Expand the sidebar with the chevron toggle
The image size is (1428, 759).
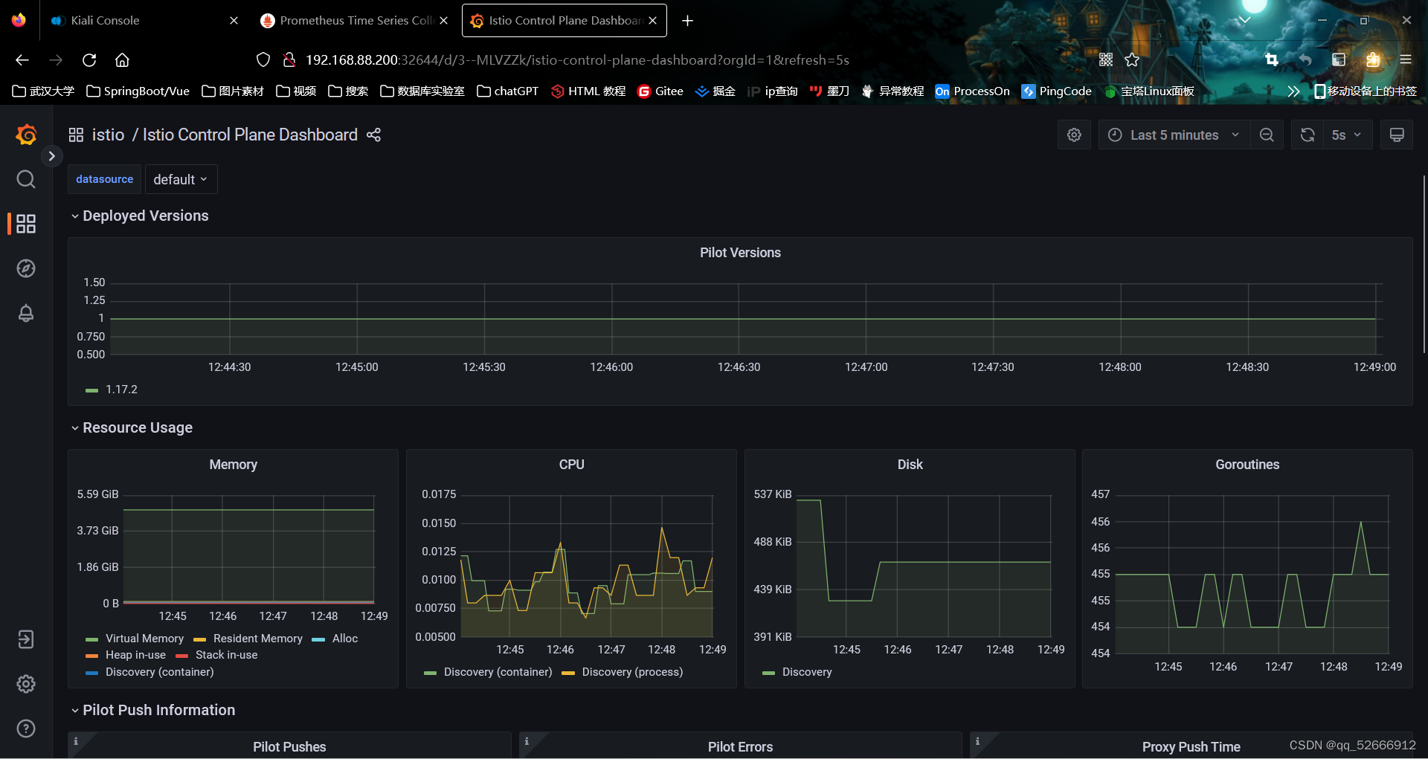pyautogui.click(x=51, y=156)
